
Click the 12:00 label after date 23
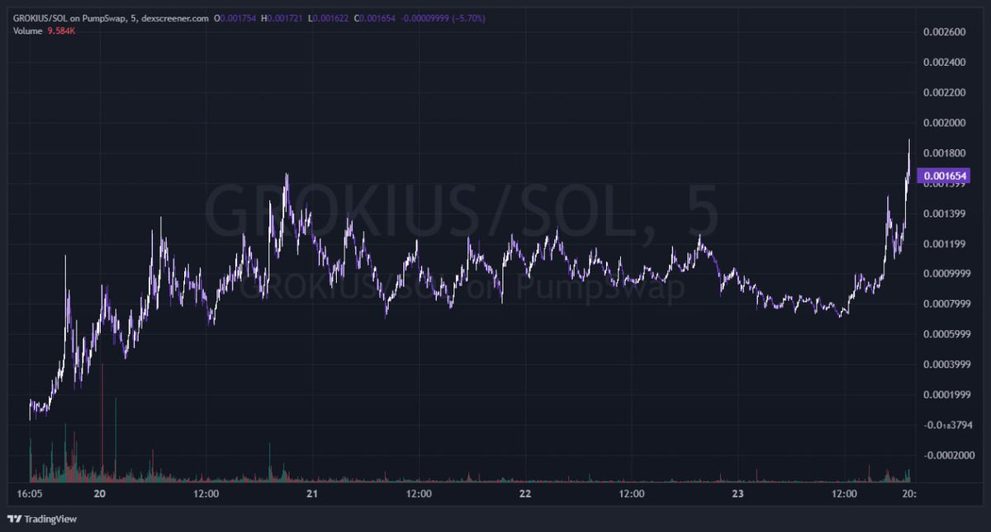pyautogui.click(x=845, y=494)
